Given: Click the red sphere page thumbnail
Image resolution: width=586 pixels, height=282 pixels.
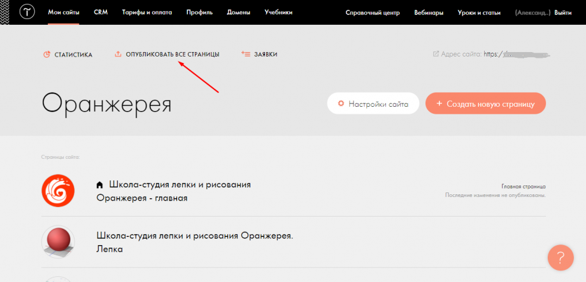Looking at the screenshot, I should pyautogui.click(x=58, y=242).
